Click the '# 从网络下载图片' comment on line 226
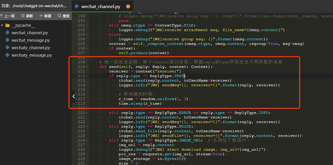 pyautogui.click(x=227, y=140)
